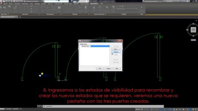
Task: Select the Puerta visibility state in list
Action: tap(95, 46)
